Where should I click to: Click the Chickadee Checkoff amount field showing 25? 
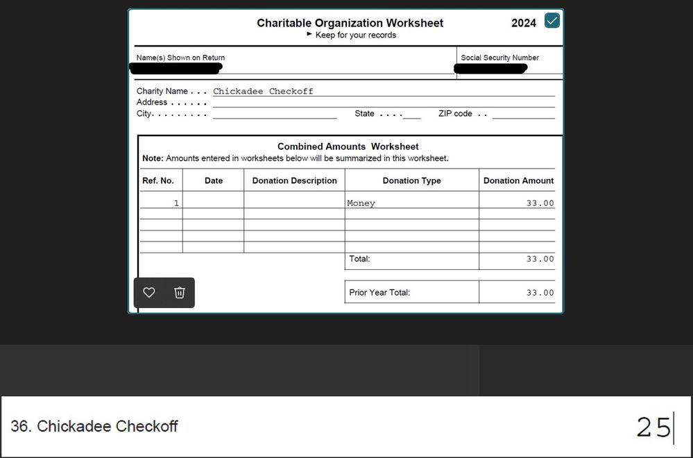pos(653,427)
